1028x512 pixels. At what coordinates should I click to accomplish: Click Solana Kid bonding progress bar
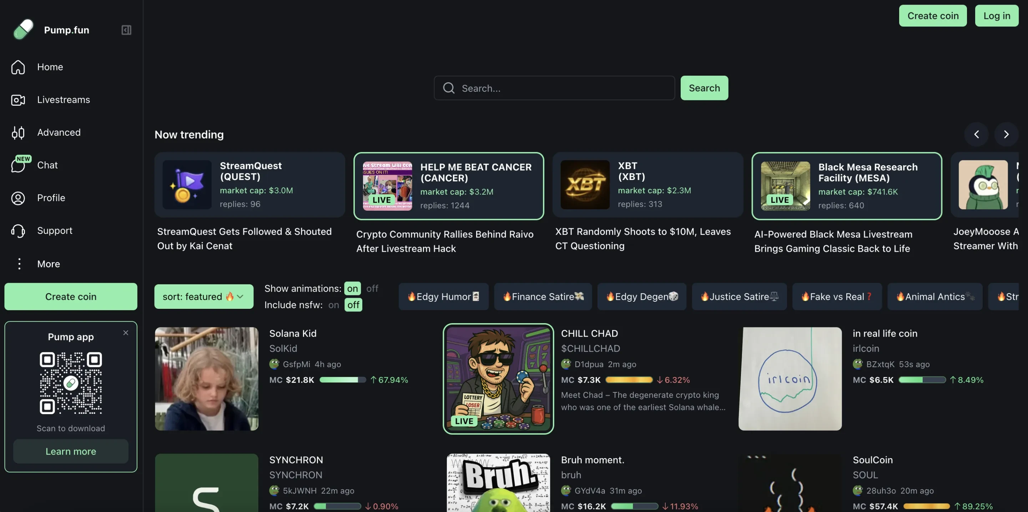(342, 380)
